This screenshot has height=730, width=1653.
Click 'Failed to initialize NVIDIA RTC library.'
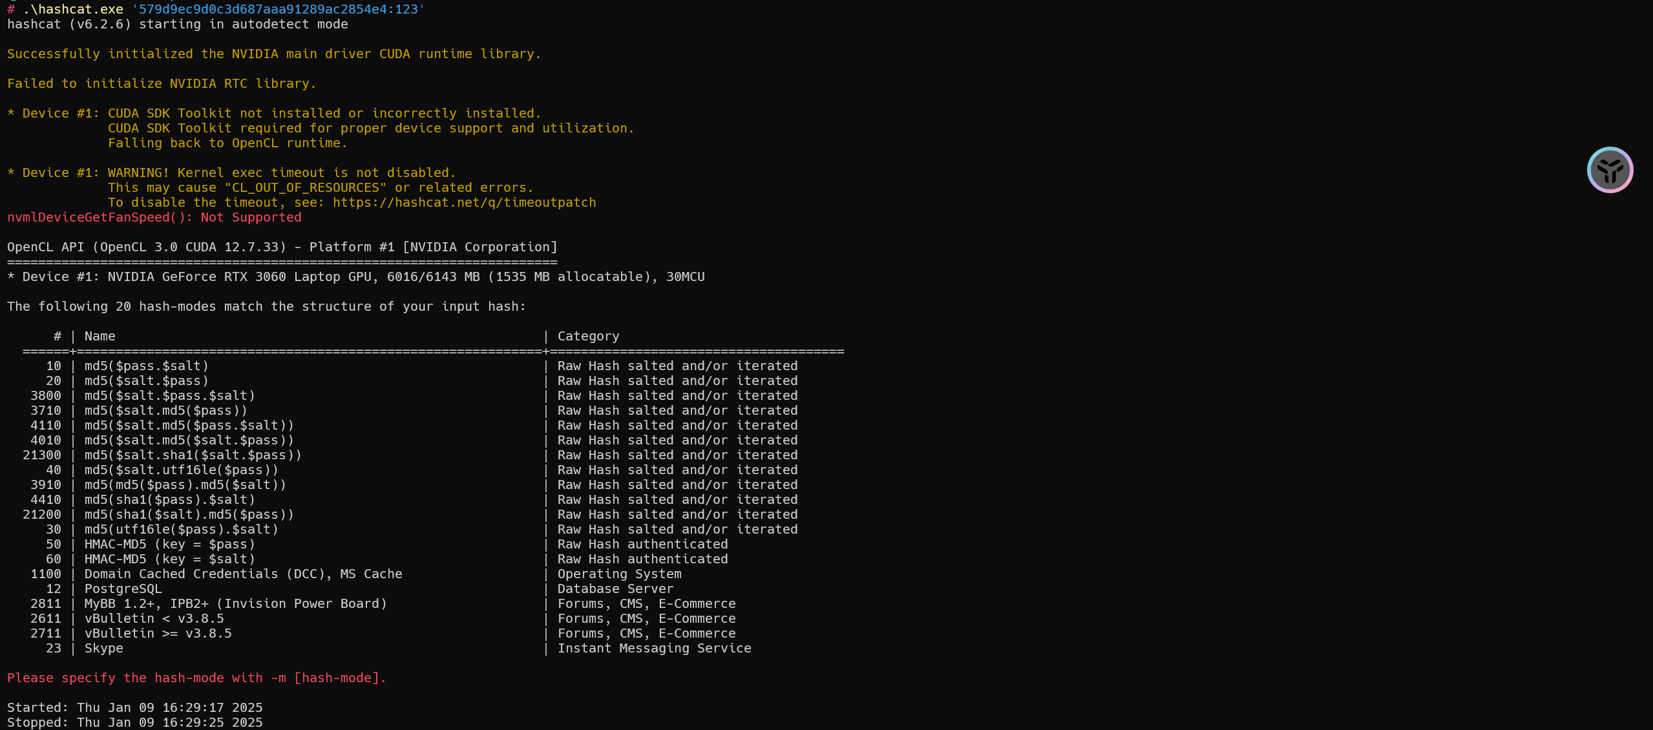tap(162, 84)
